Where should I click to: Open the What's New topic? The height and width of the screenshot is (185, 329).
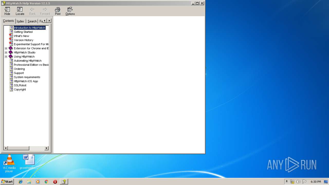pos(21,36)
